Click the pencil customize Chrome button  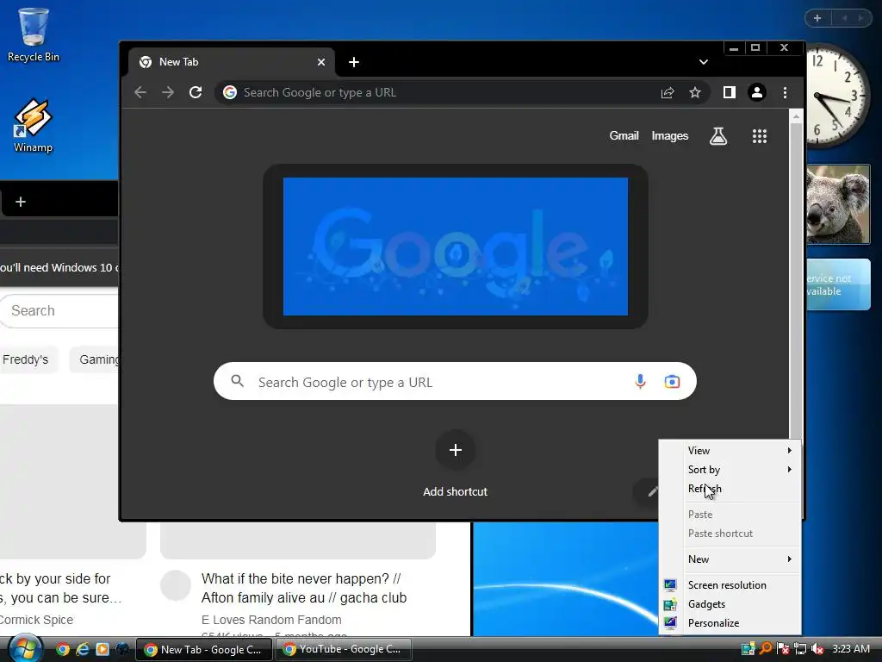tap(652, 491)
